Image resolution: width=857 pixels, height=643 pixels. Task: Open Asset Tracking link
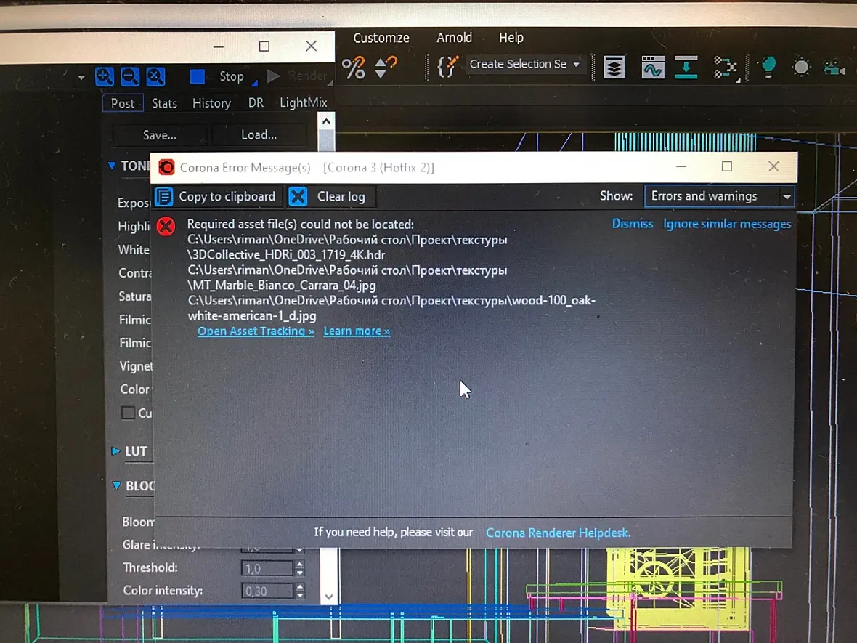click(256, 331)
